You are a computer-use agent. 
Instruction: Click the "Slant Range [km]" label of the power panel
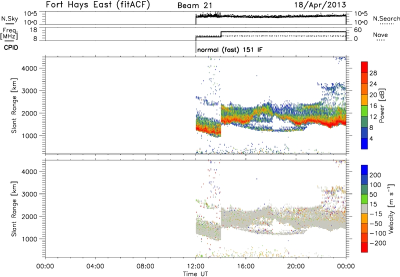pos(14,106)
